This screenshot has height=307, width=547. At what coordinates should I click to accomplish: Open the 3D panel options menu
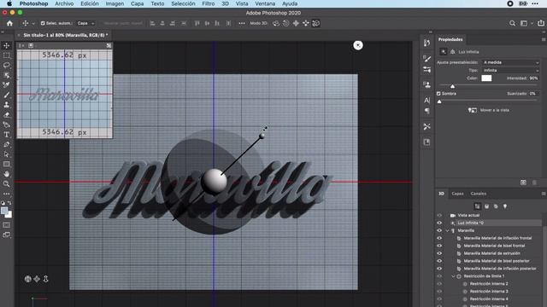[544, 194]
